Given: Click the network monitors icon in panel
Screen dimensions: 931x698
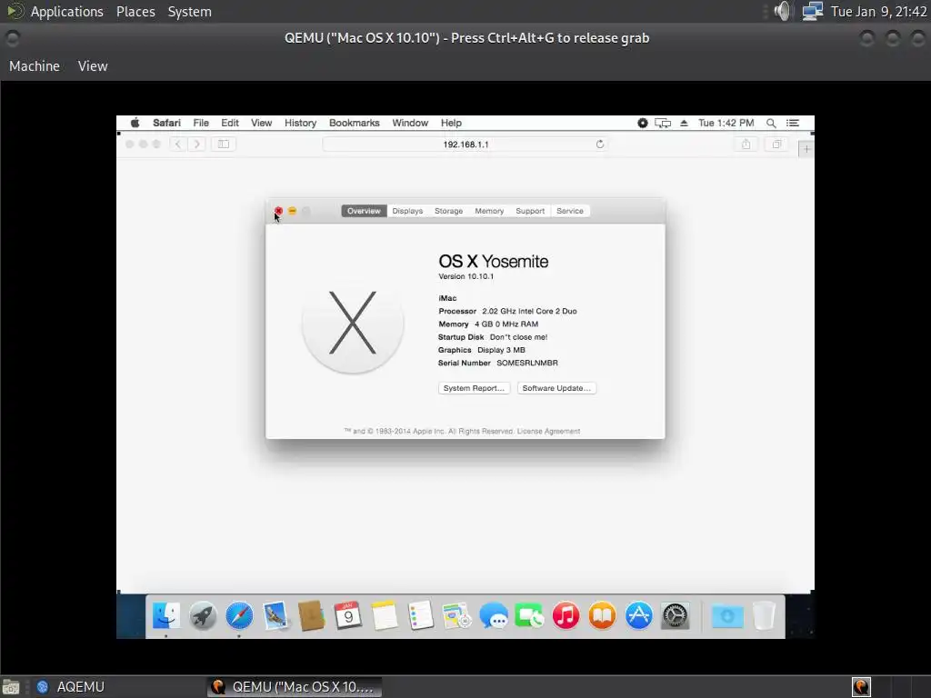Looking at the screenshot, I should coord(812,11).
